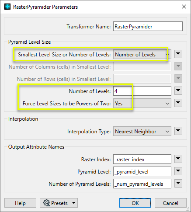
Task: Open arrow menu beside Smallest Level Size option
Action: 178,54
